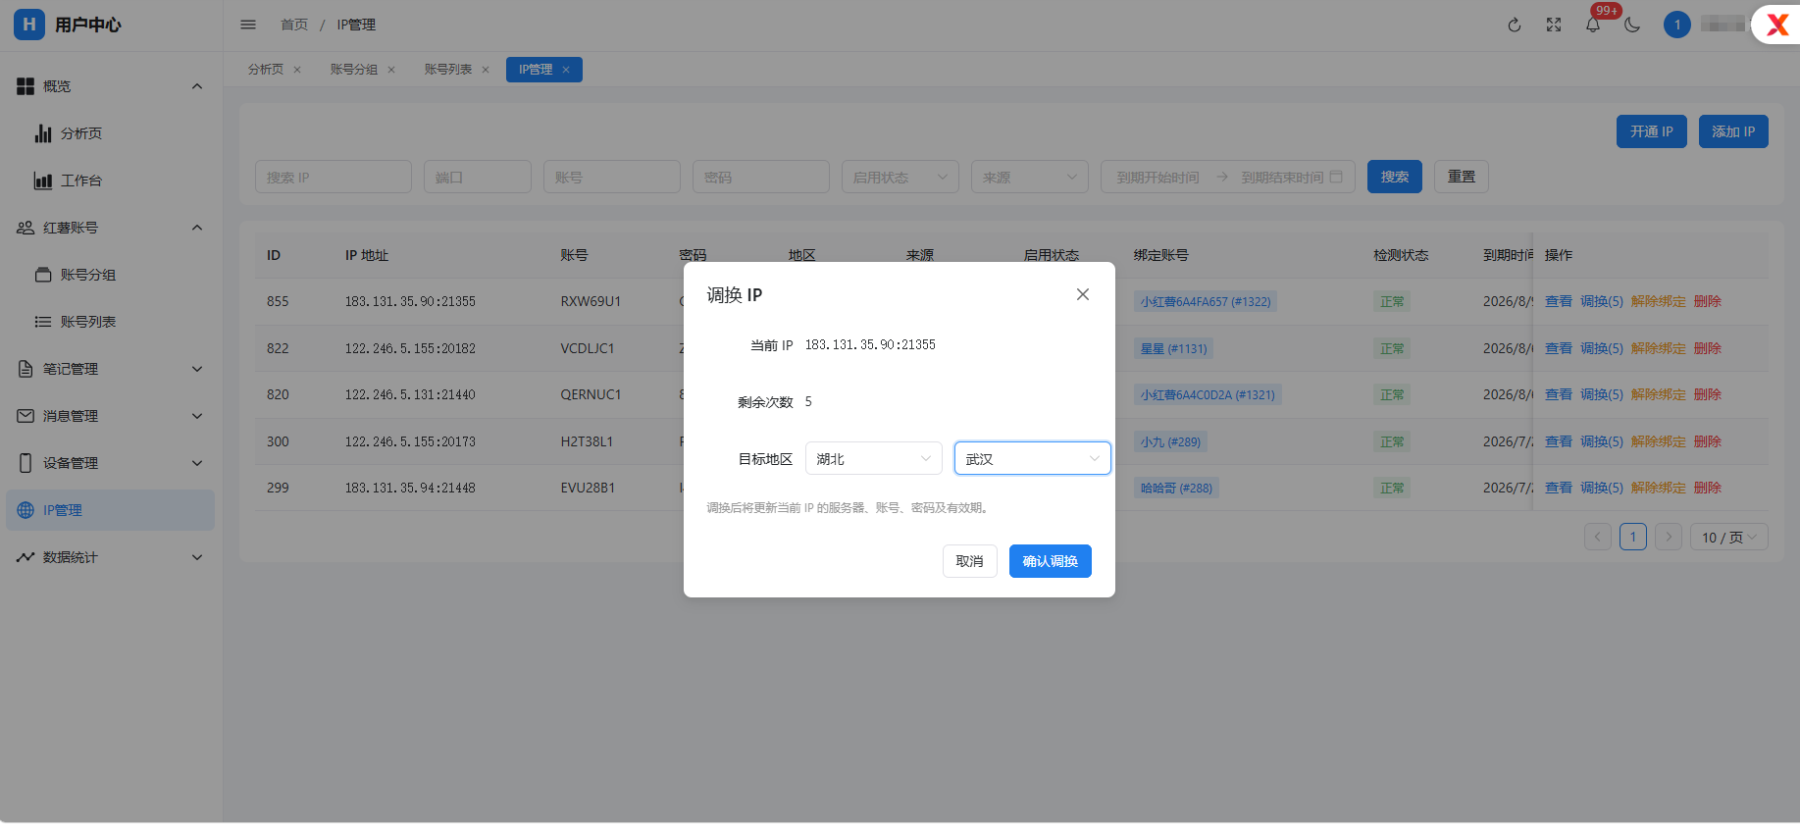
Task: Click IP cell 122.246.5.155:20182
Action: pos(410,348)
